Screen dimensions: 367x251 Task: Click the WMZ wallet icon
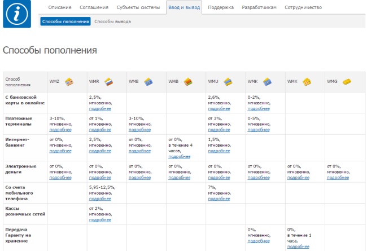[x=68, y=82]
